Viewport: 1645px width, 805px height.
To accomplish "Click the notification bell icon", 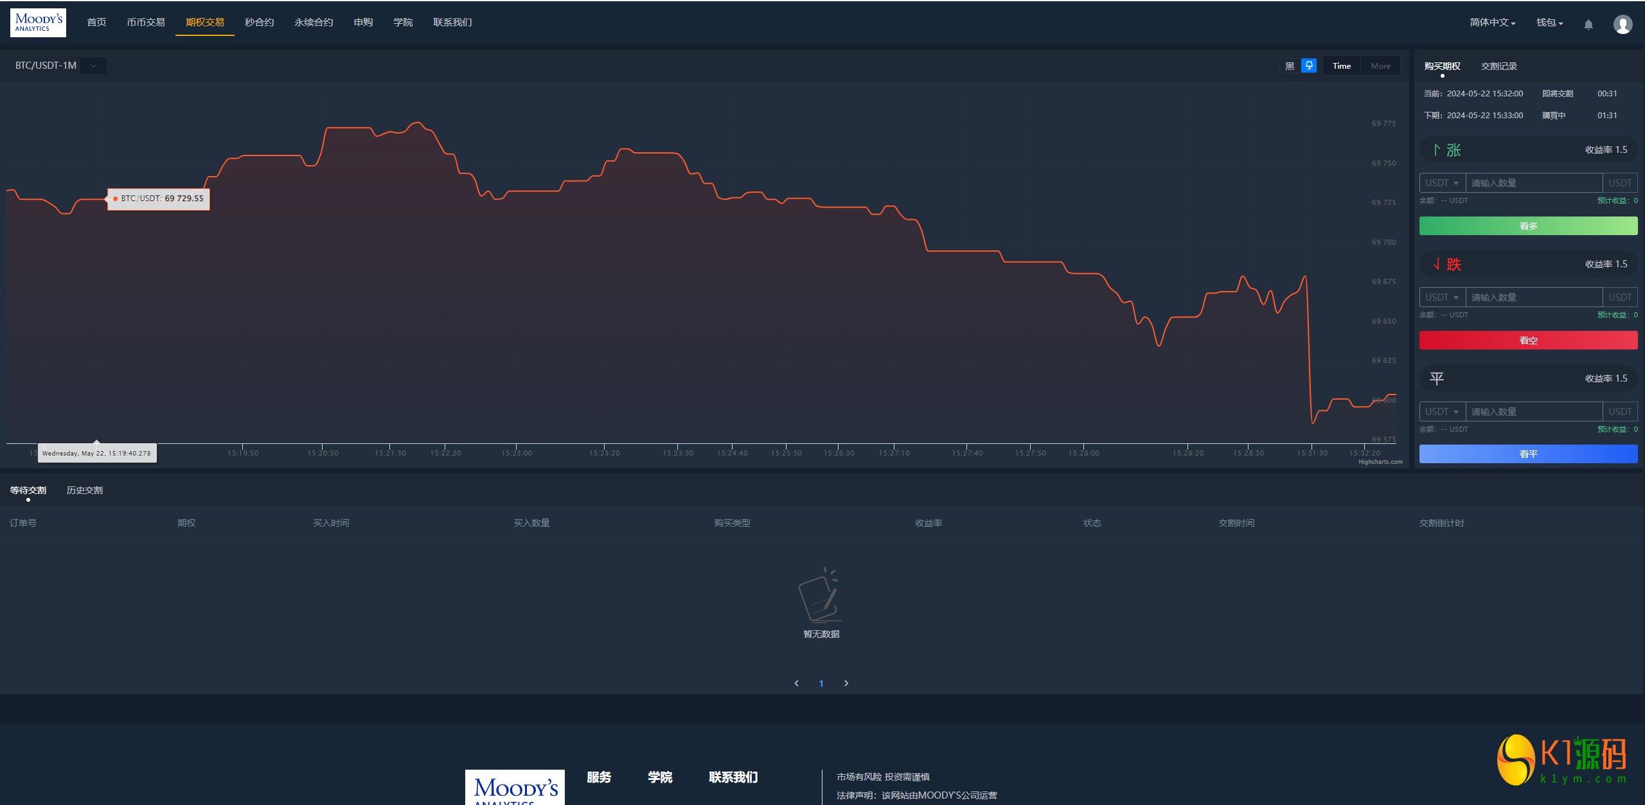I will [1588, 24].
